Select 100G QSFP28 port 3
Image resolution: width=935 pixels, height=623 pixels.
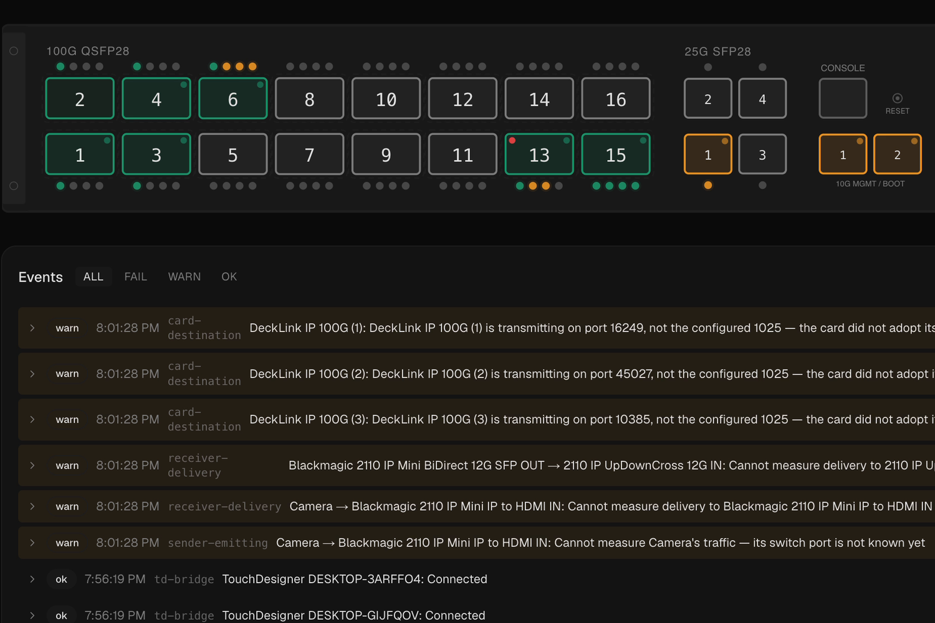(x=156, y=154)
